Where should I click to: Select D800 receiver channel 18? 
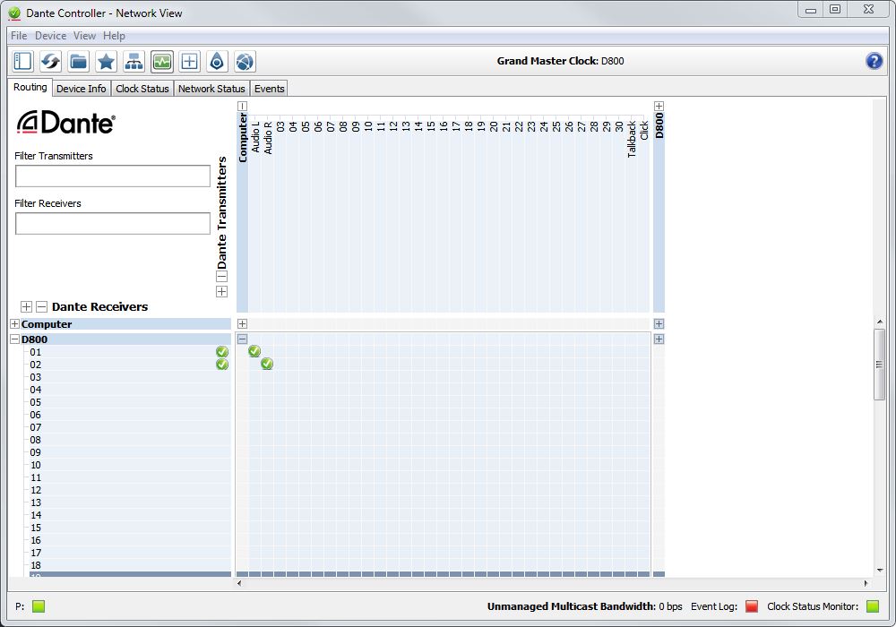130,565
